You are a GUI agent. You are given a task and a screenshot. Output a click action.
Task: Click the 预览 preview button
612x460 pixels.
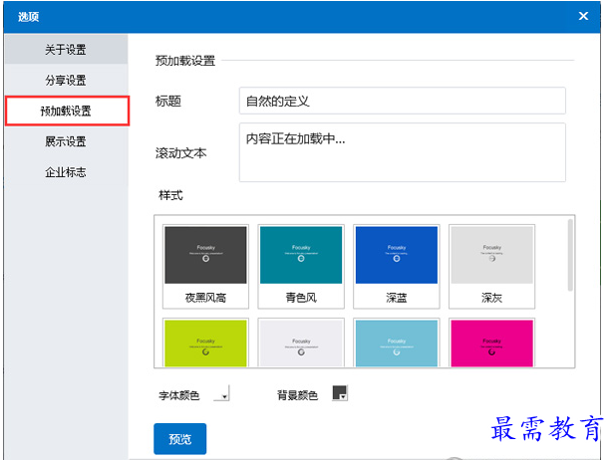[179, 439]
